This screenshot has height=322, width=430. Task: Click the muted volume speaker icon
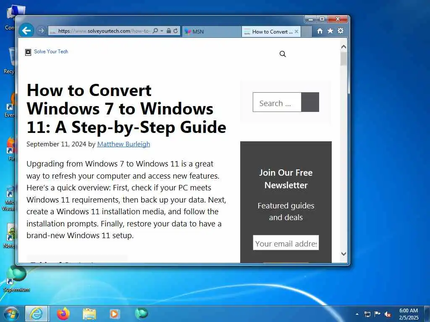click(388, 314)
